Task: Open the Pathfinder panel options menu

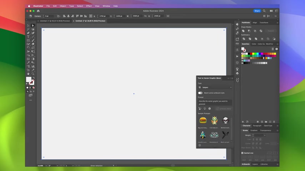Action: point(277,23)
